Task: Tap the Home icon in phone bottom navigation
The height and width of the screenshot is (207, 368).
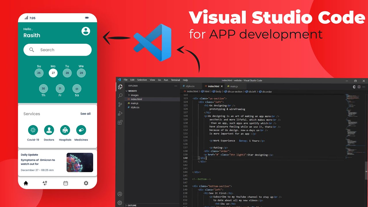Action: [x=26, y=183]
